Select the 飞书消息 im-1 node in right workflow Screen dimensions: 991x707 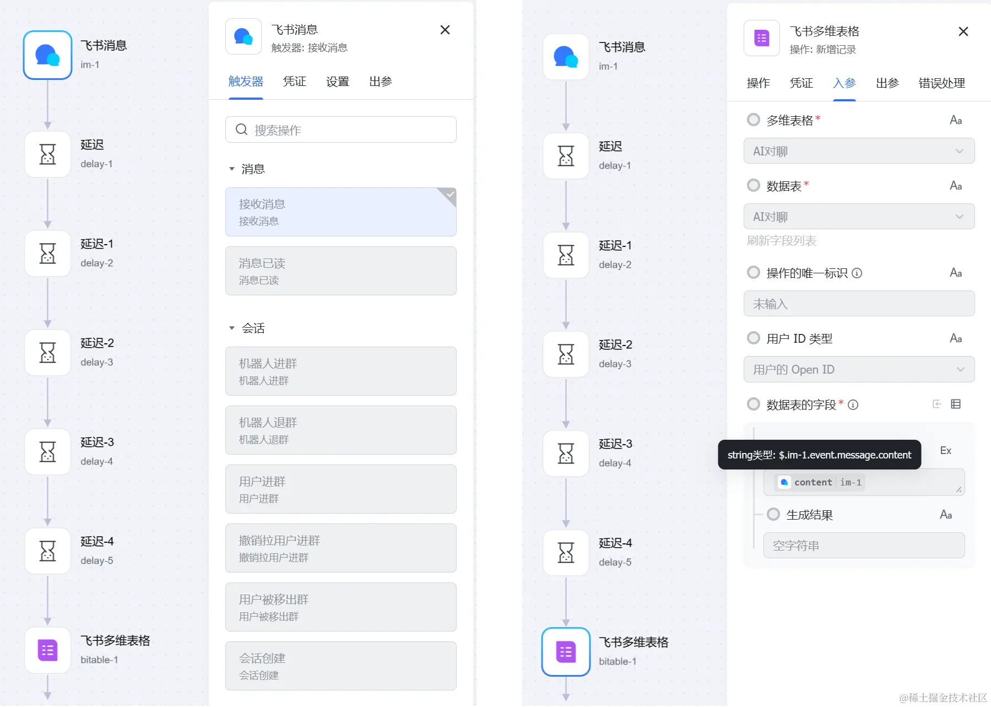coord(566,57)
